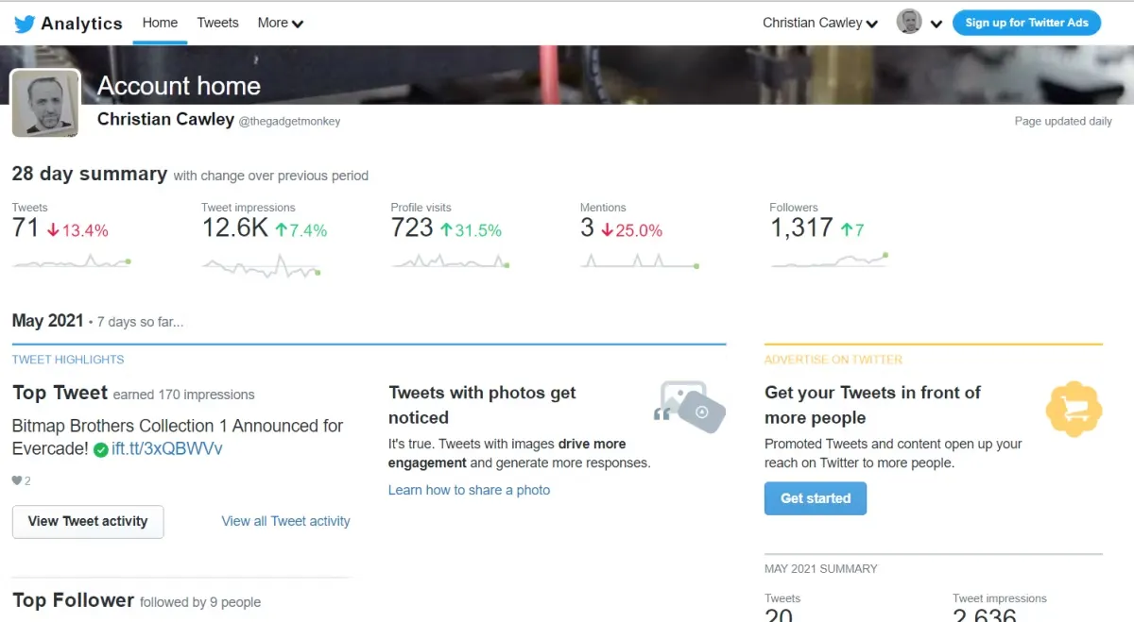Follow the Learn how to share a photo link

[469, 490]
